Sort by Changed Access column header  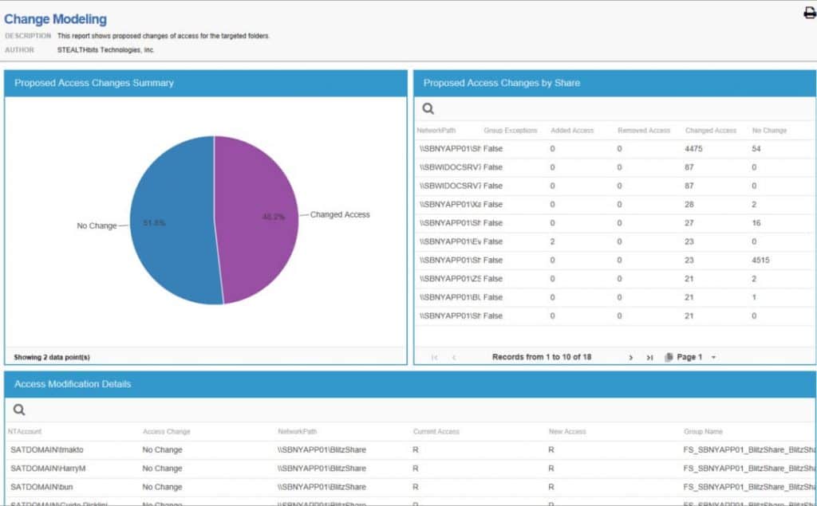coord(711,130)
